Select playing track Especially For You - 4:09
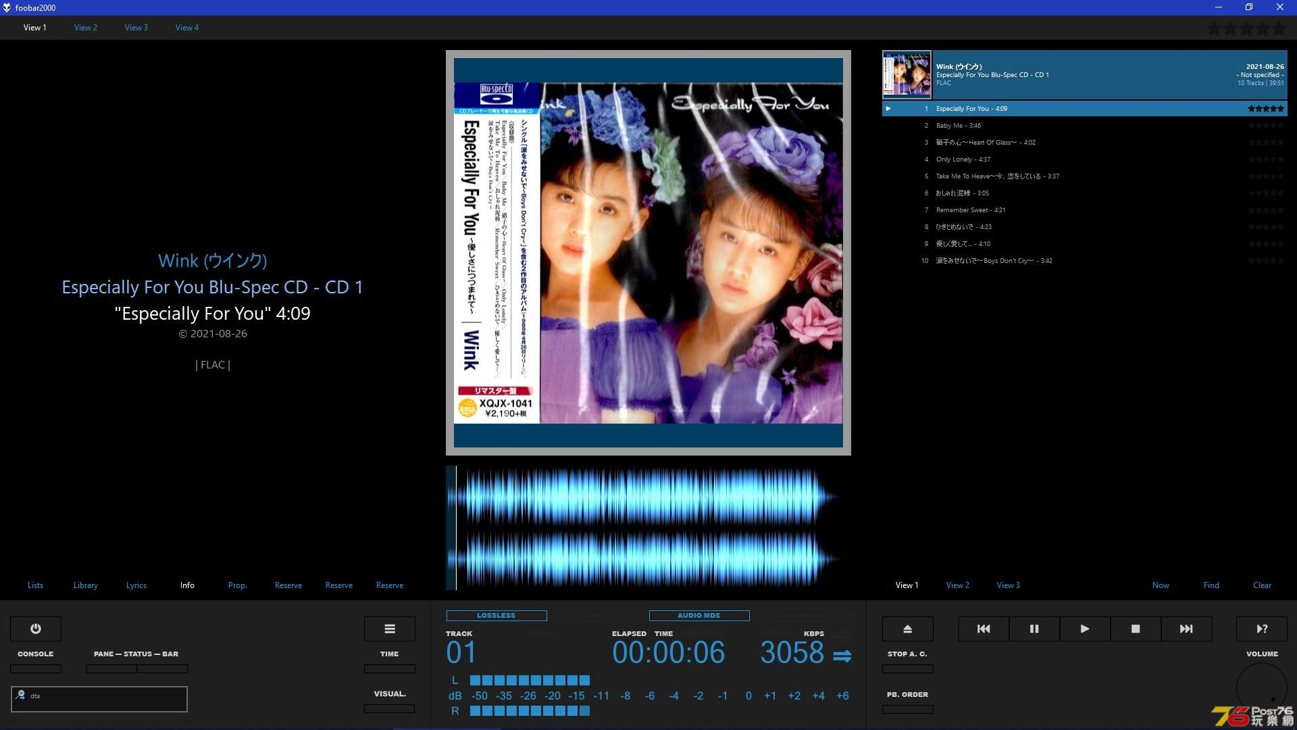 1085,109
